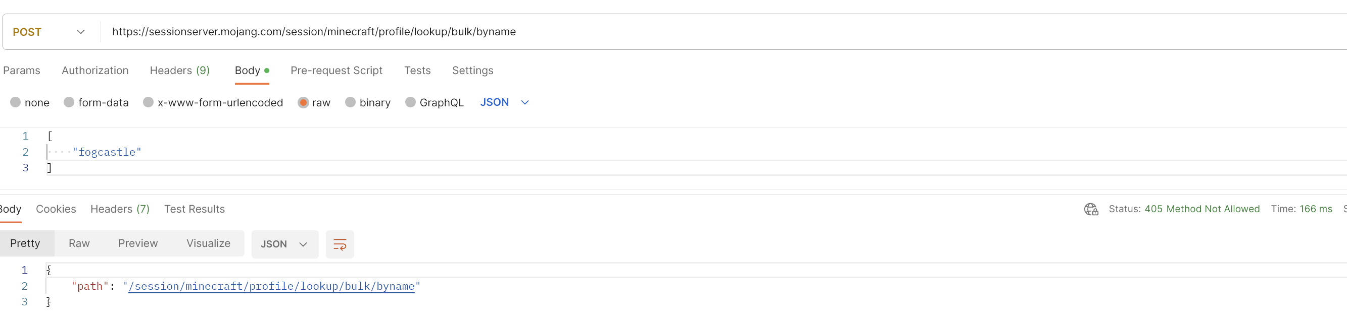Select GraphQL body type option
The width and height of the screenshot is (1347, 322).
click(410, 102)
